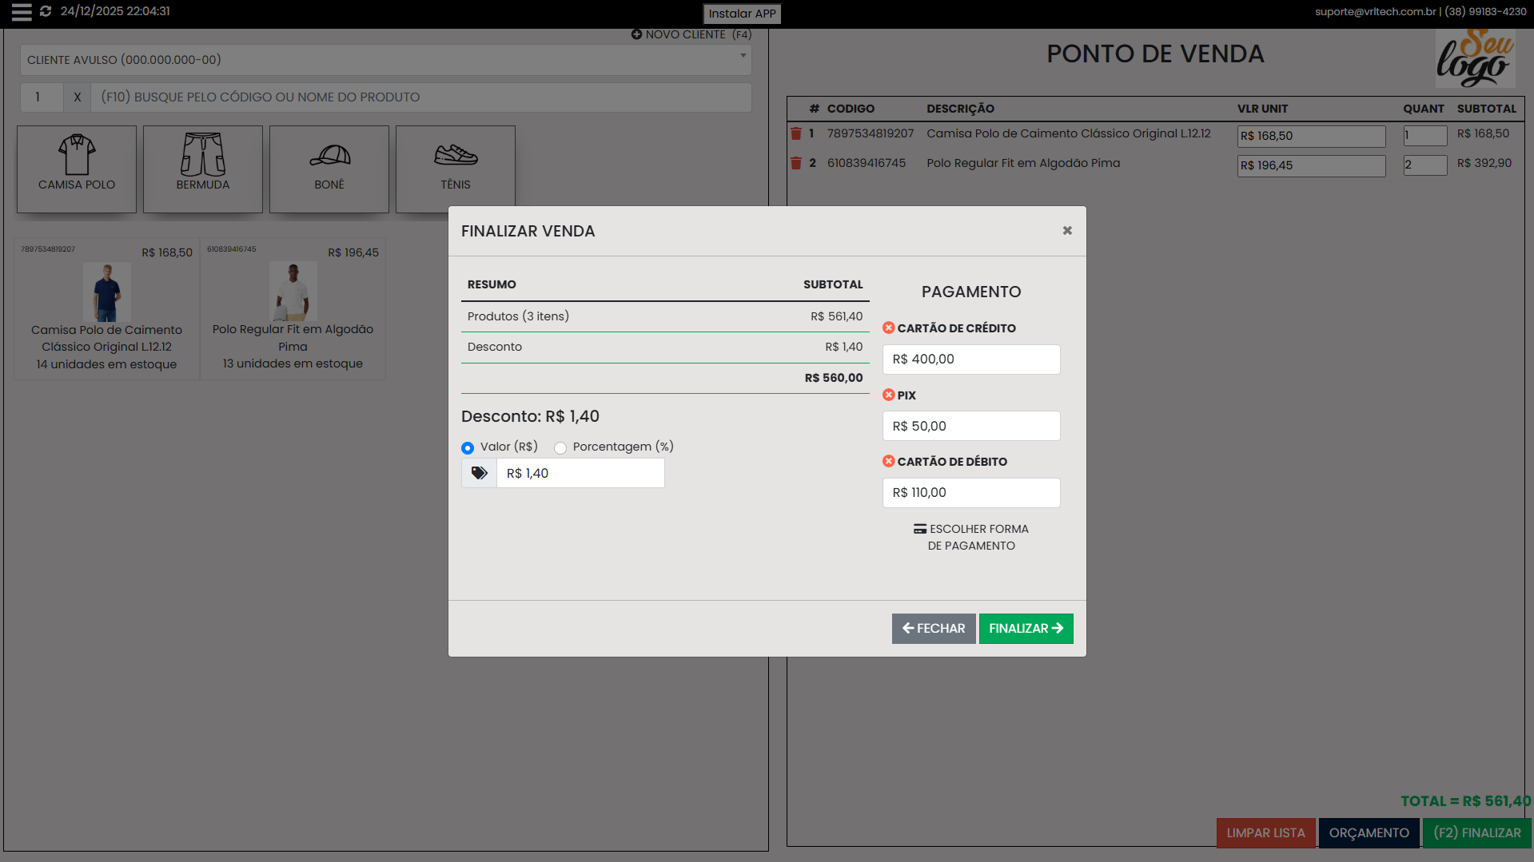This screenshot has width=1534, height=862.
Task: Open the hamburger menu
Action: [x=22, y=12]
